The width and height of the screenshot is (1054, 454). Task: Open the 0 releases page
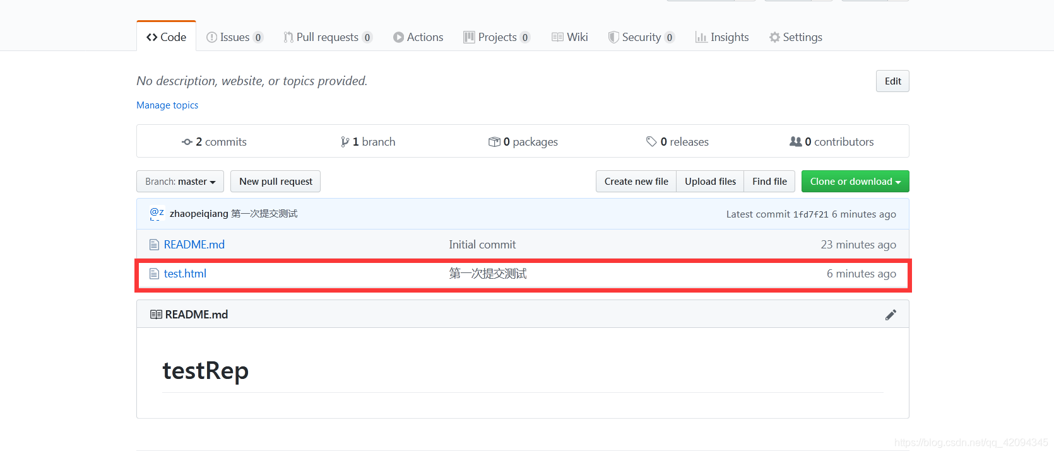(x=677, y=142)
